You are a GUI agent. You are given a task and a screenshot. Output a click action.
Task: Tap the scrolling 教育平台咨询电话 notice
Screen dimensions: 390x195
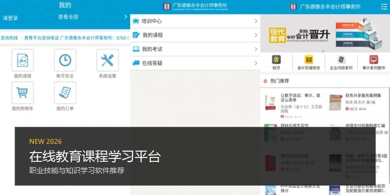tap(77, 38)
